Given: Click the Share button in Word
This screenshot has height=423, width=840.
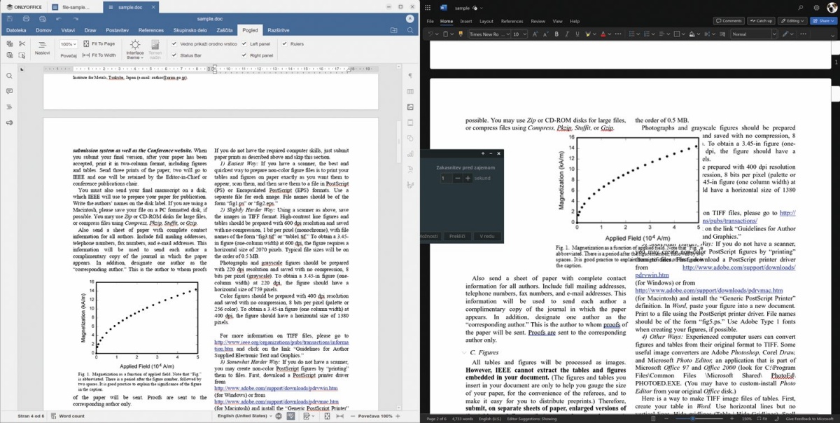Looking at the screenshot, I should (x=823, y=21).
